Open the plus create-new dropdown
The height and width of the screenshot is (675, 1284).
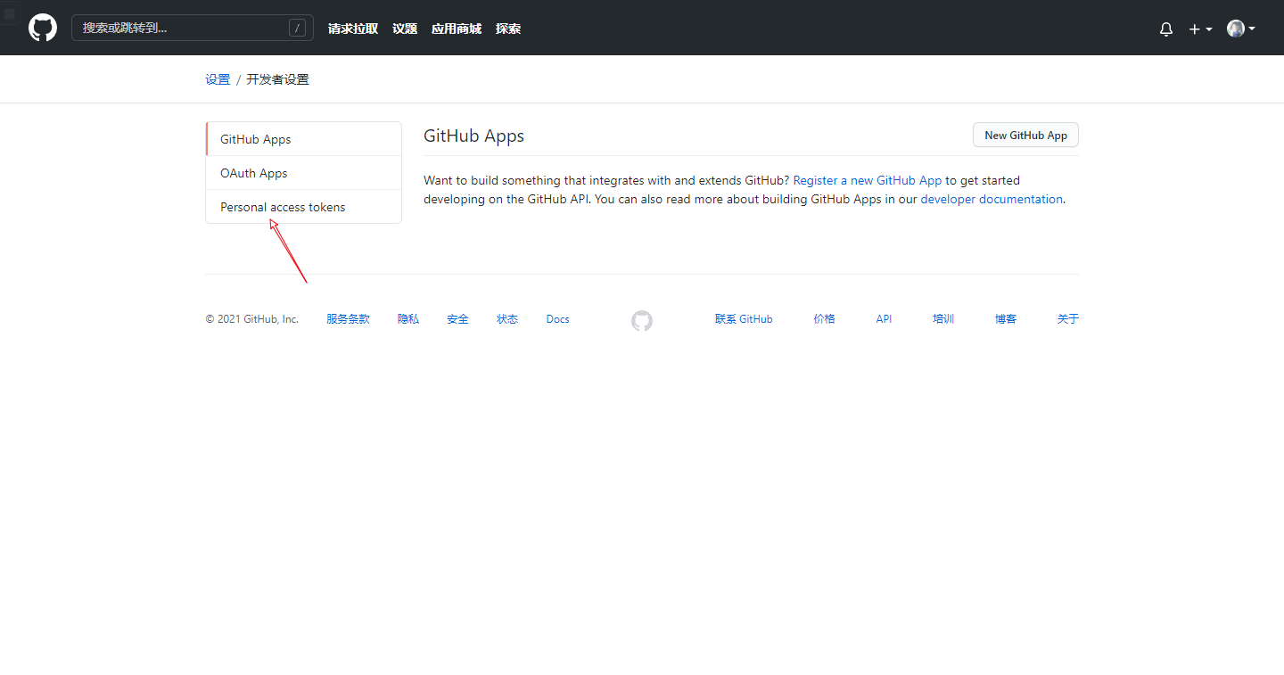[x=1200, y=29]
